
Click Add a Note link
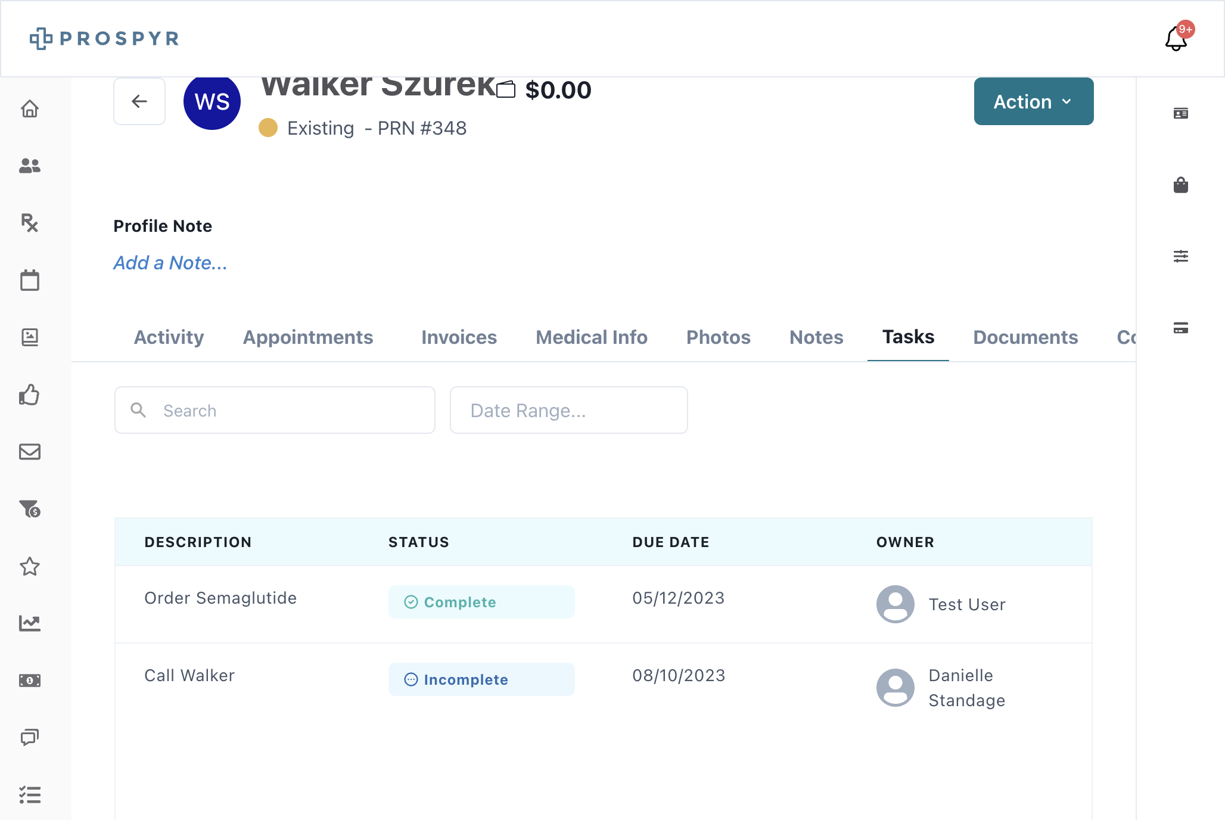point(170,263)
